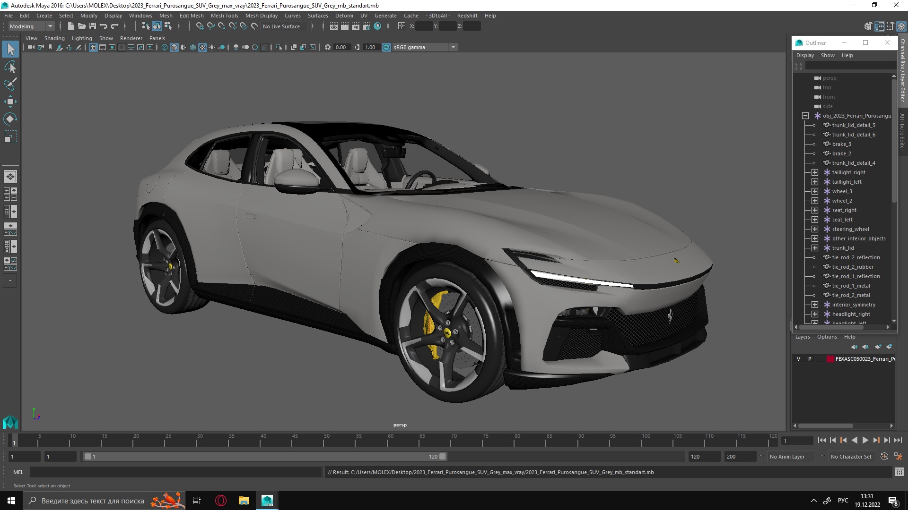
Task: Open the Outliner Display menu
Action: 805,55
